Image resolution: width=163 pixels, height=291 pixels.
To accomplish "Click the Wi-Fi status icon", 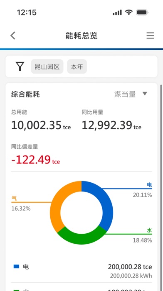I will tap(128, 13).
